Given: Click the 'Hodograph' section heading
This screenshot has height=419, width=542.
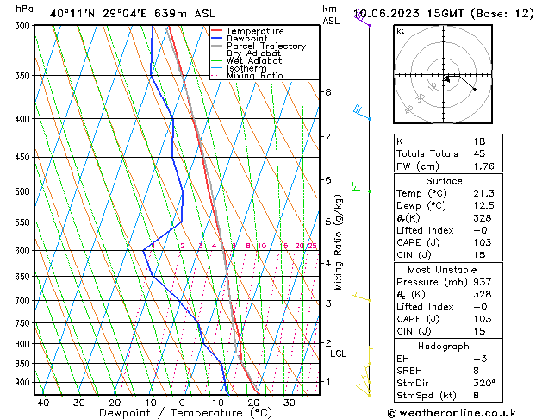Looking at the screenshot, I should (x=444, y=347).
